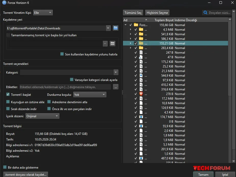
Task: Click the qBittorrent logo in title bar
Action: [x=4, y=3]
